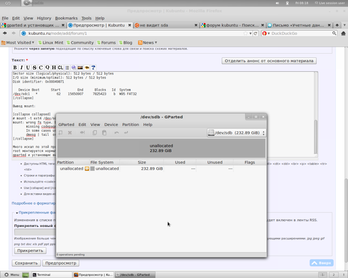Open Help menu in GParted
The width and height of the screenshot is (348, 278).
click(x=148, y=125)
